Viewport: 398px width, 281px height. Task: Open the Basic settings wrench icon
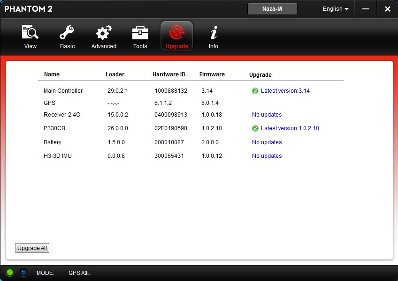(67, 32)
